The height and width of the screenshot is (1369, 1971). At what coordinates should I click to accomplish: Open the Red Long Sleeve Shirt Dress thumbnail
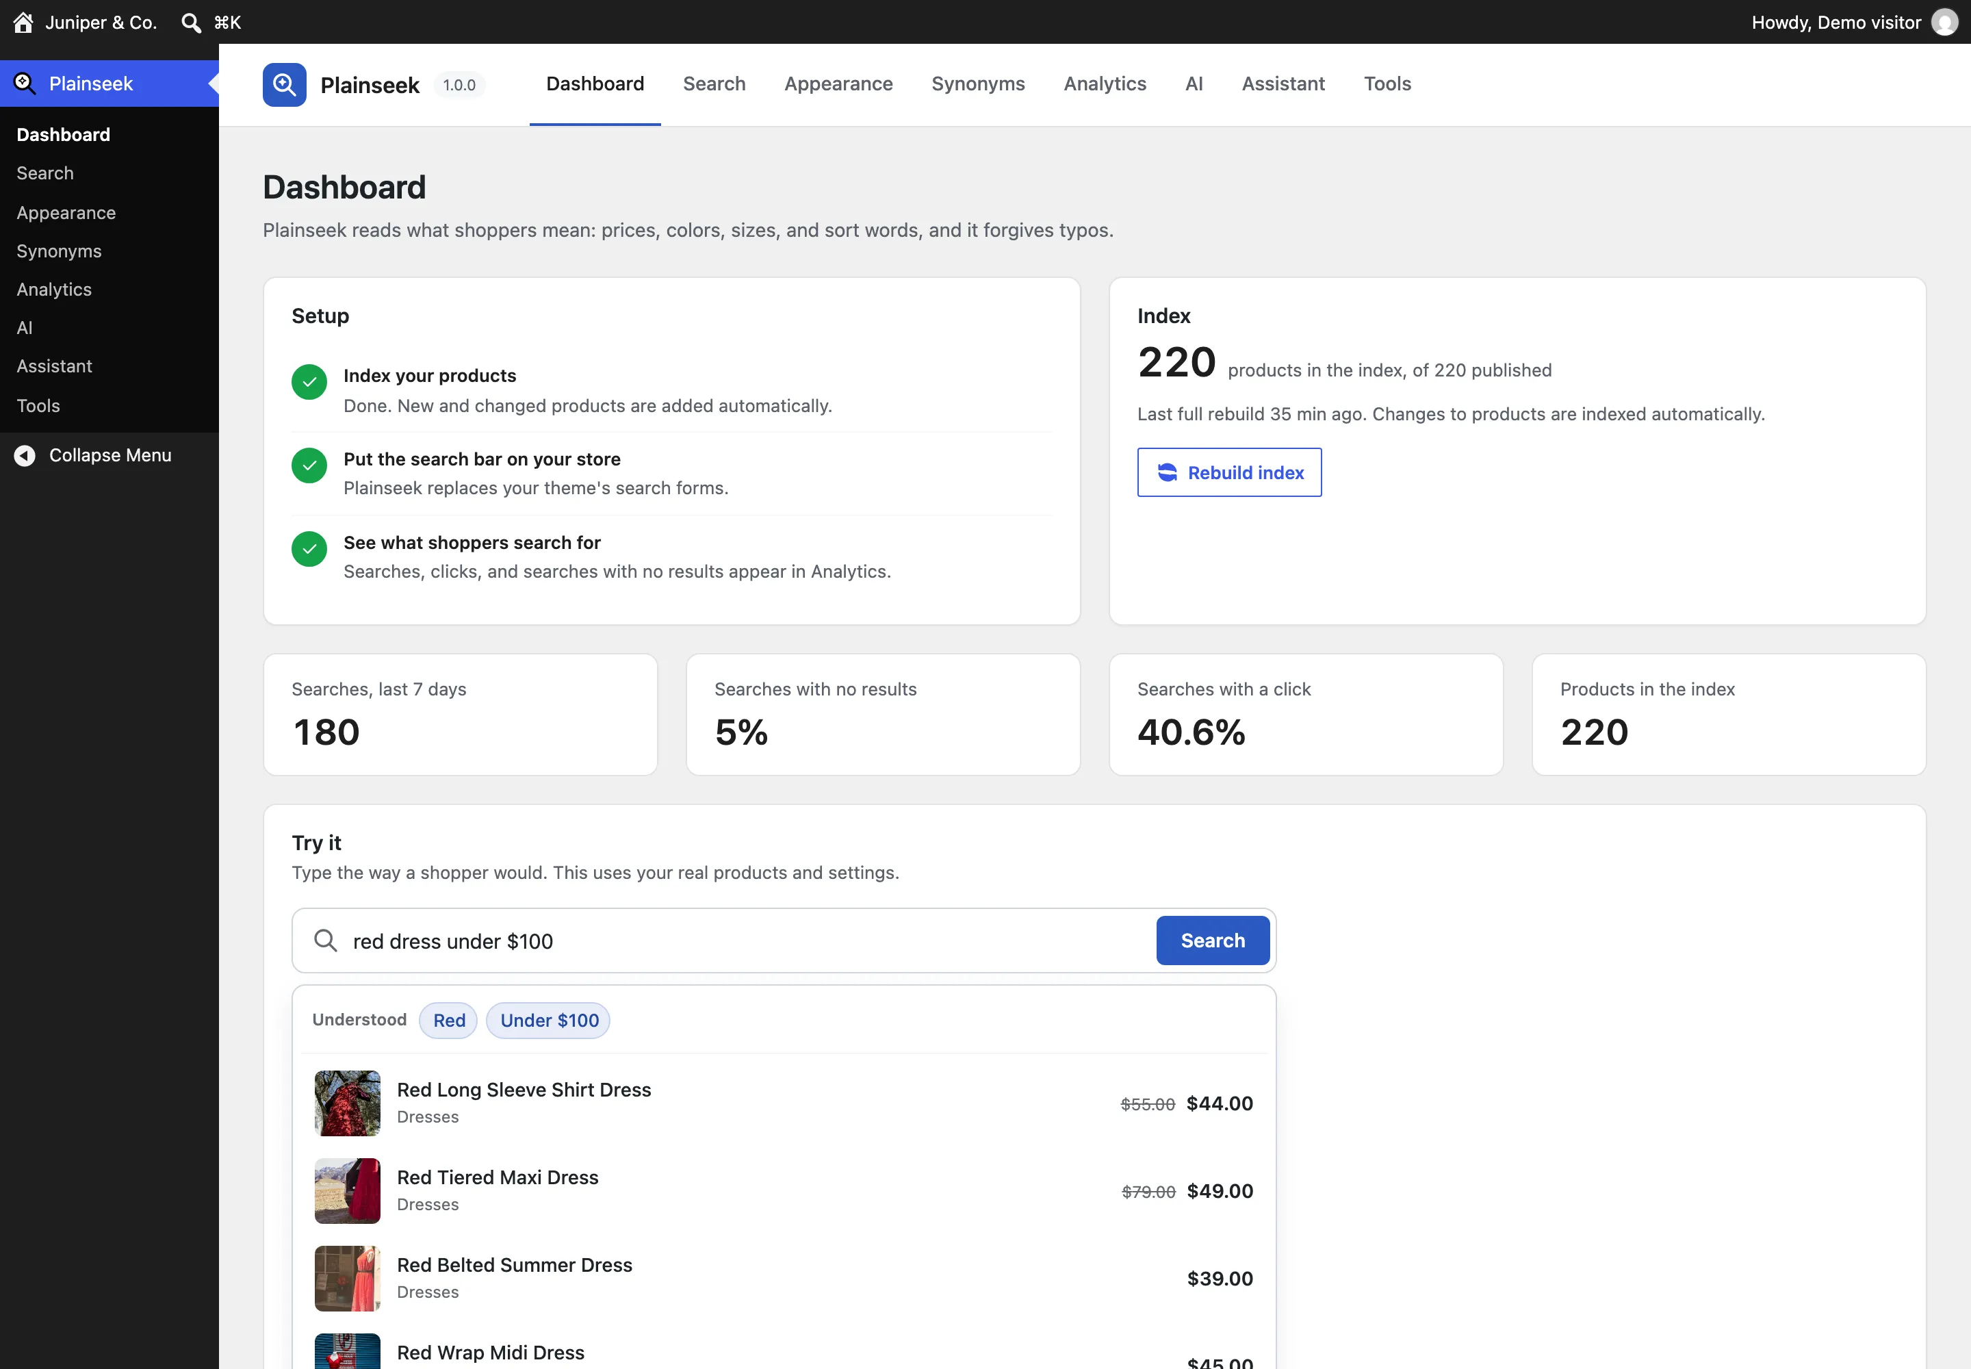tap(348, 1103)
